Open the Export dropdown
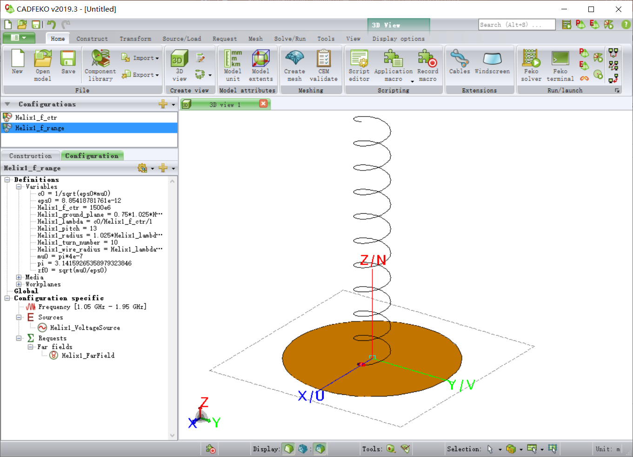This screenshot has height=457, width=633. [x=140, y=75]
